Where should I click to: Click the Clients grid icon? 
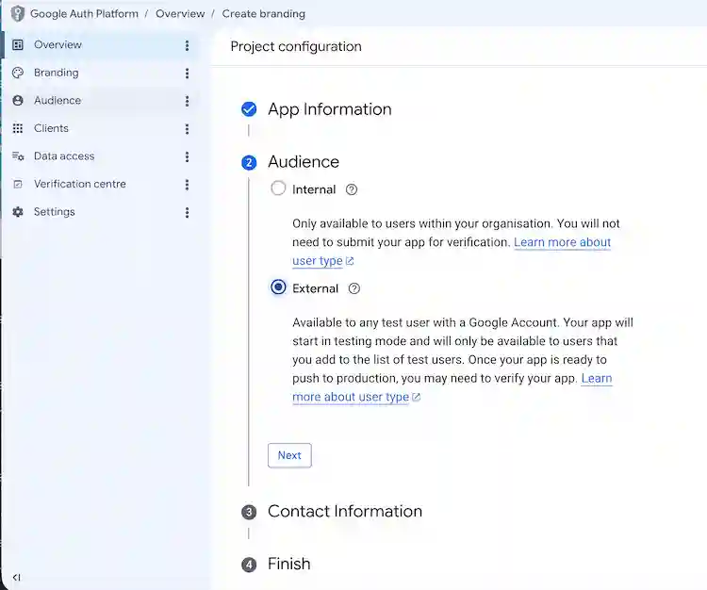tap(18, 128)
